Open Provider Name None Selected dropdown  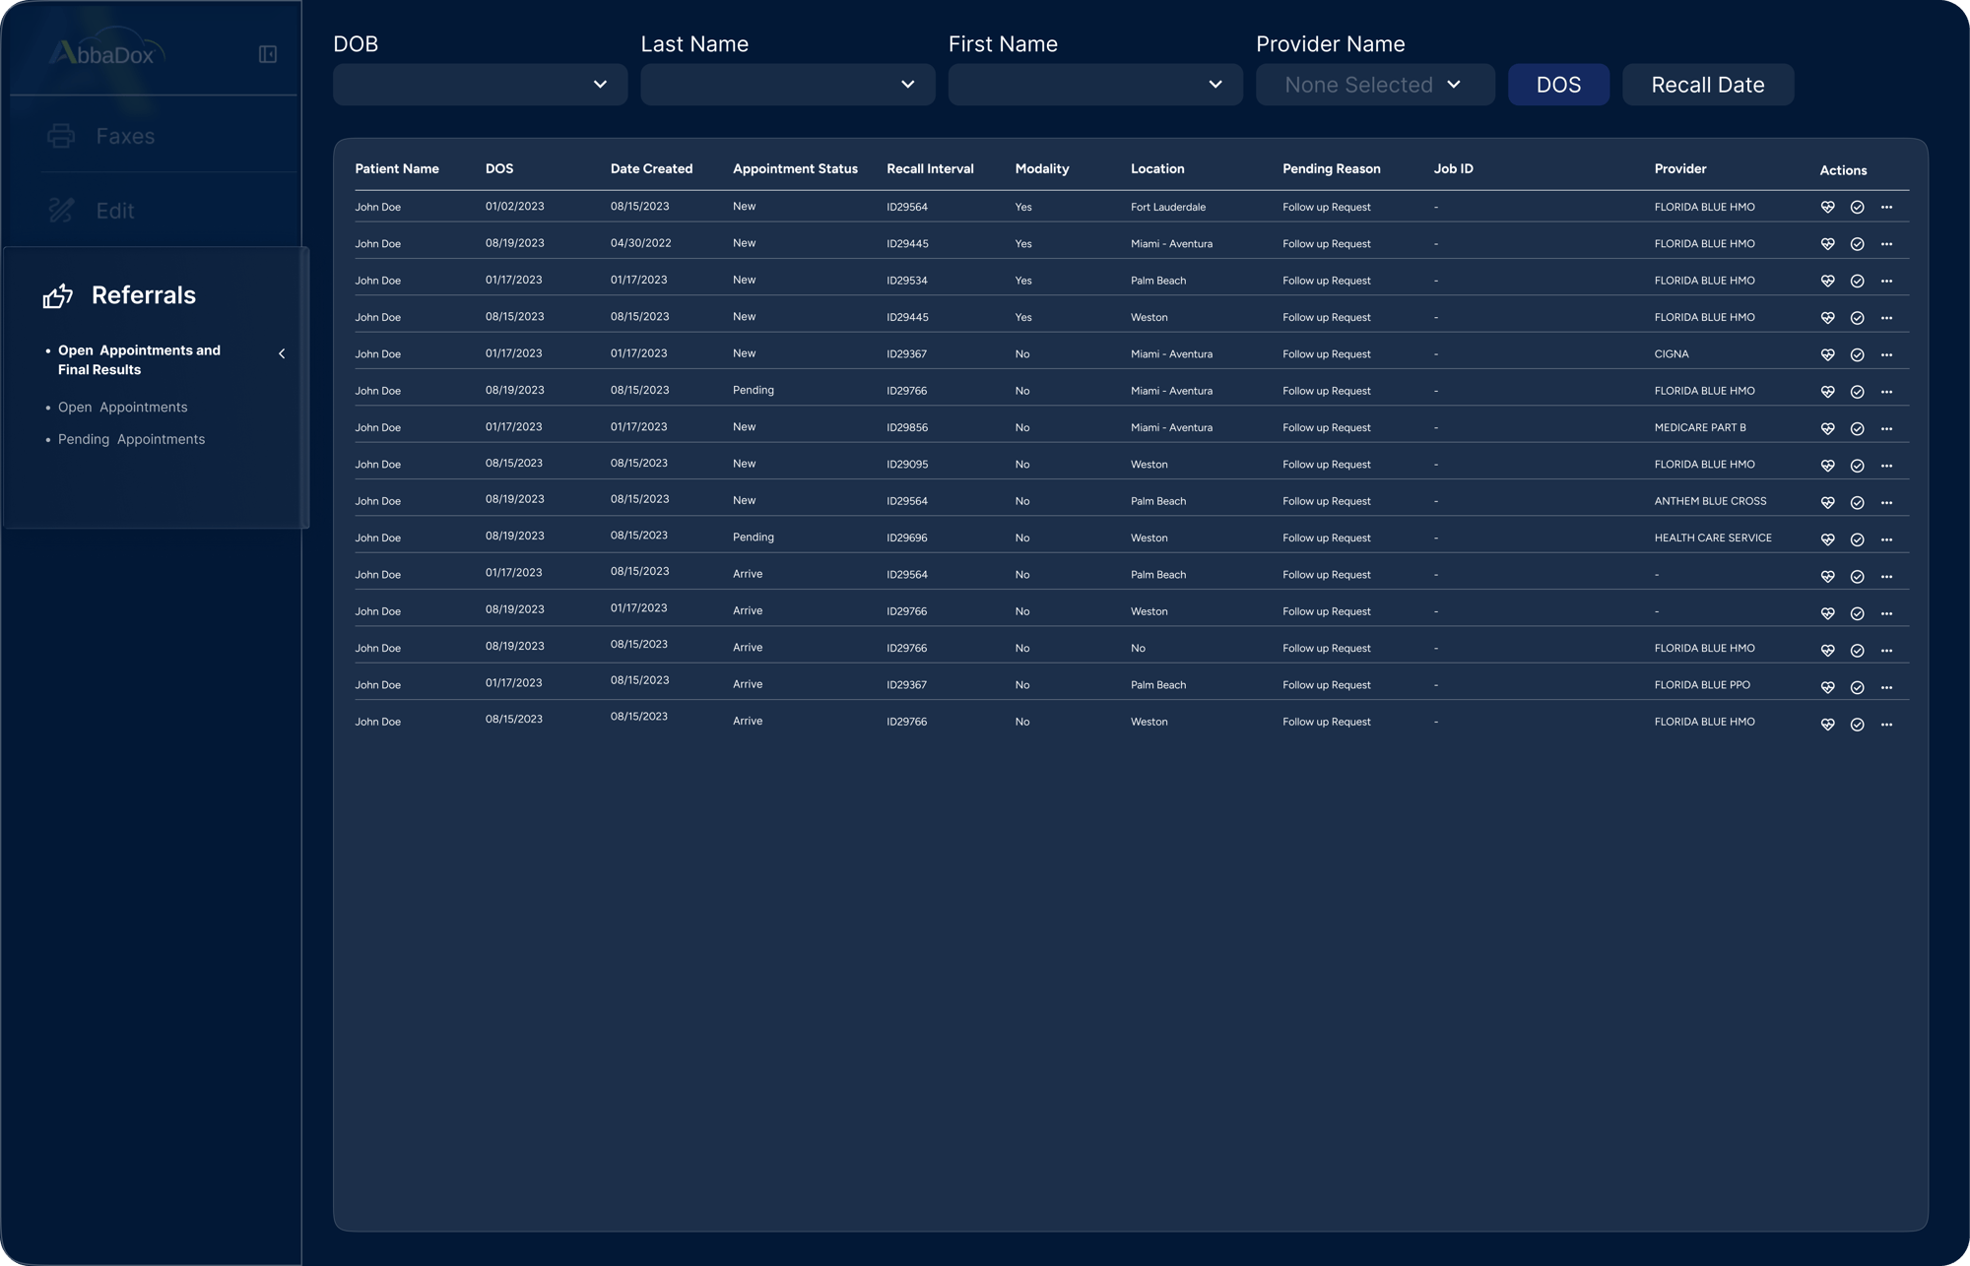click(1374, 85)
